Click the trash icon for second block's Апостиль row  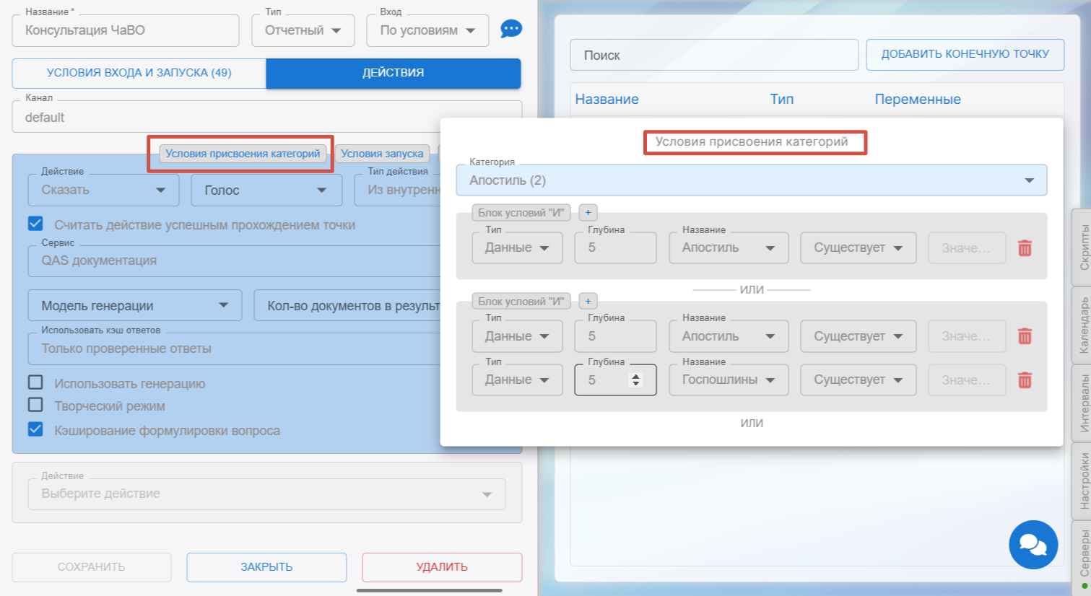tap(1025, 336)
